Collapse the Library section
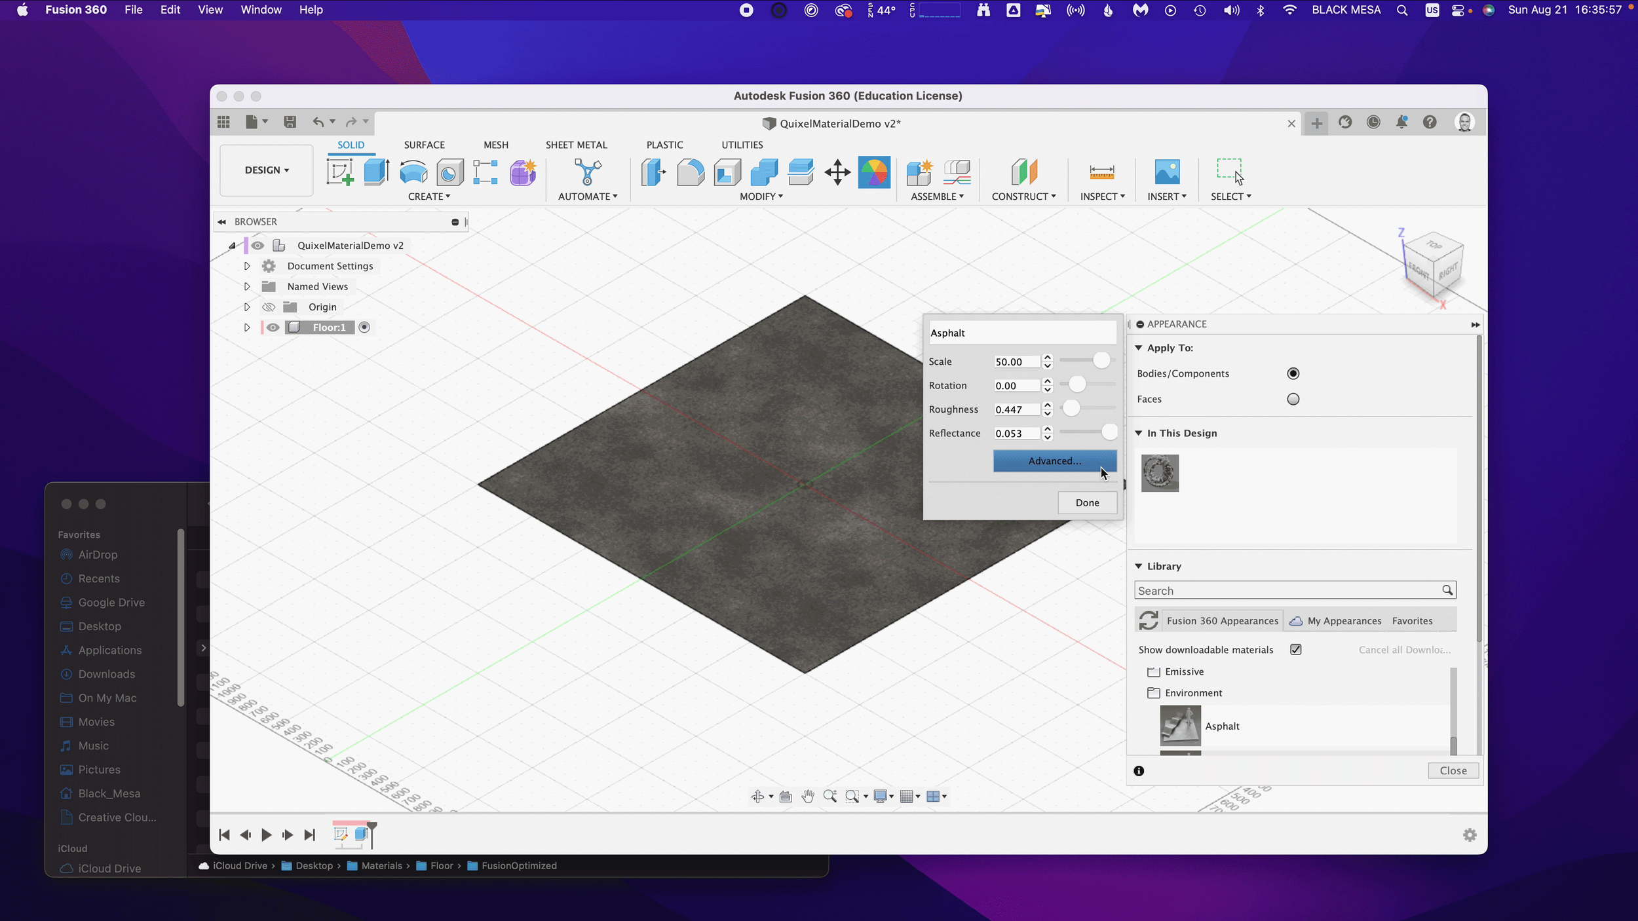 coord(1139,566)
